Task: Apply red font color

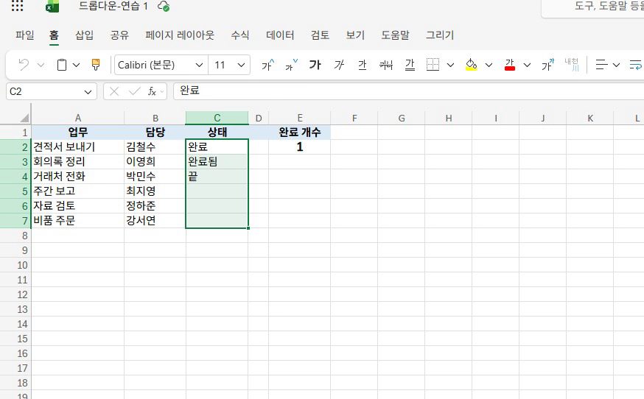Action: point(510,65)
